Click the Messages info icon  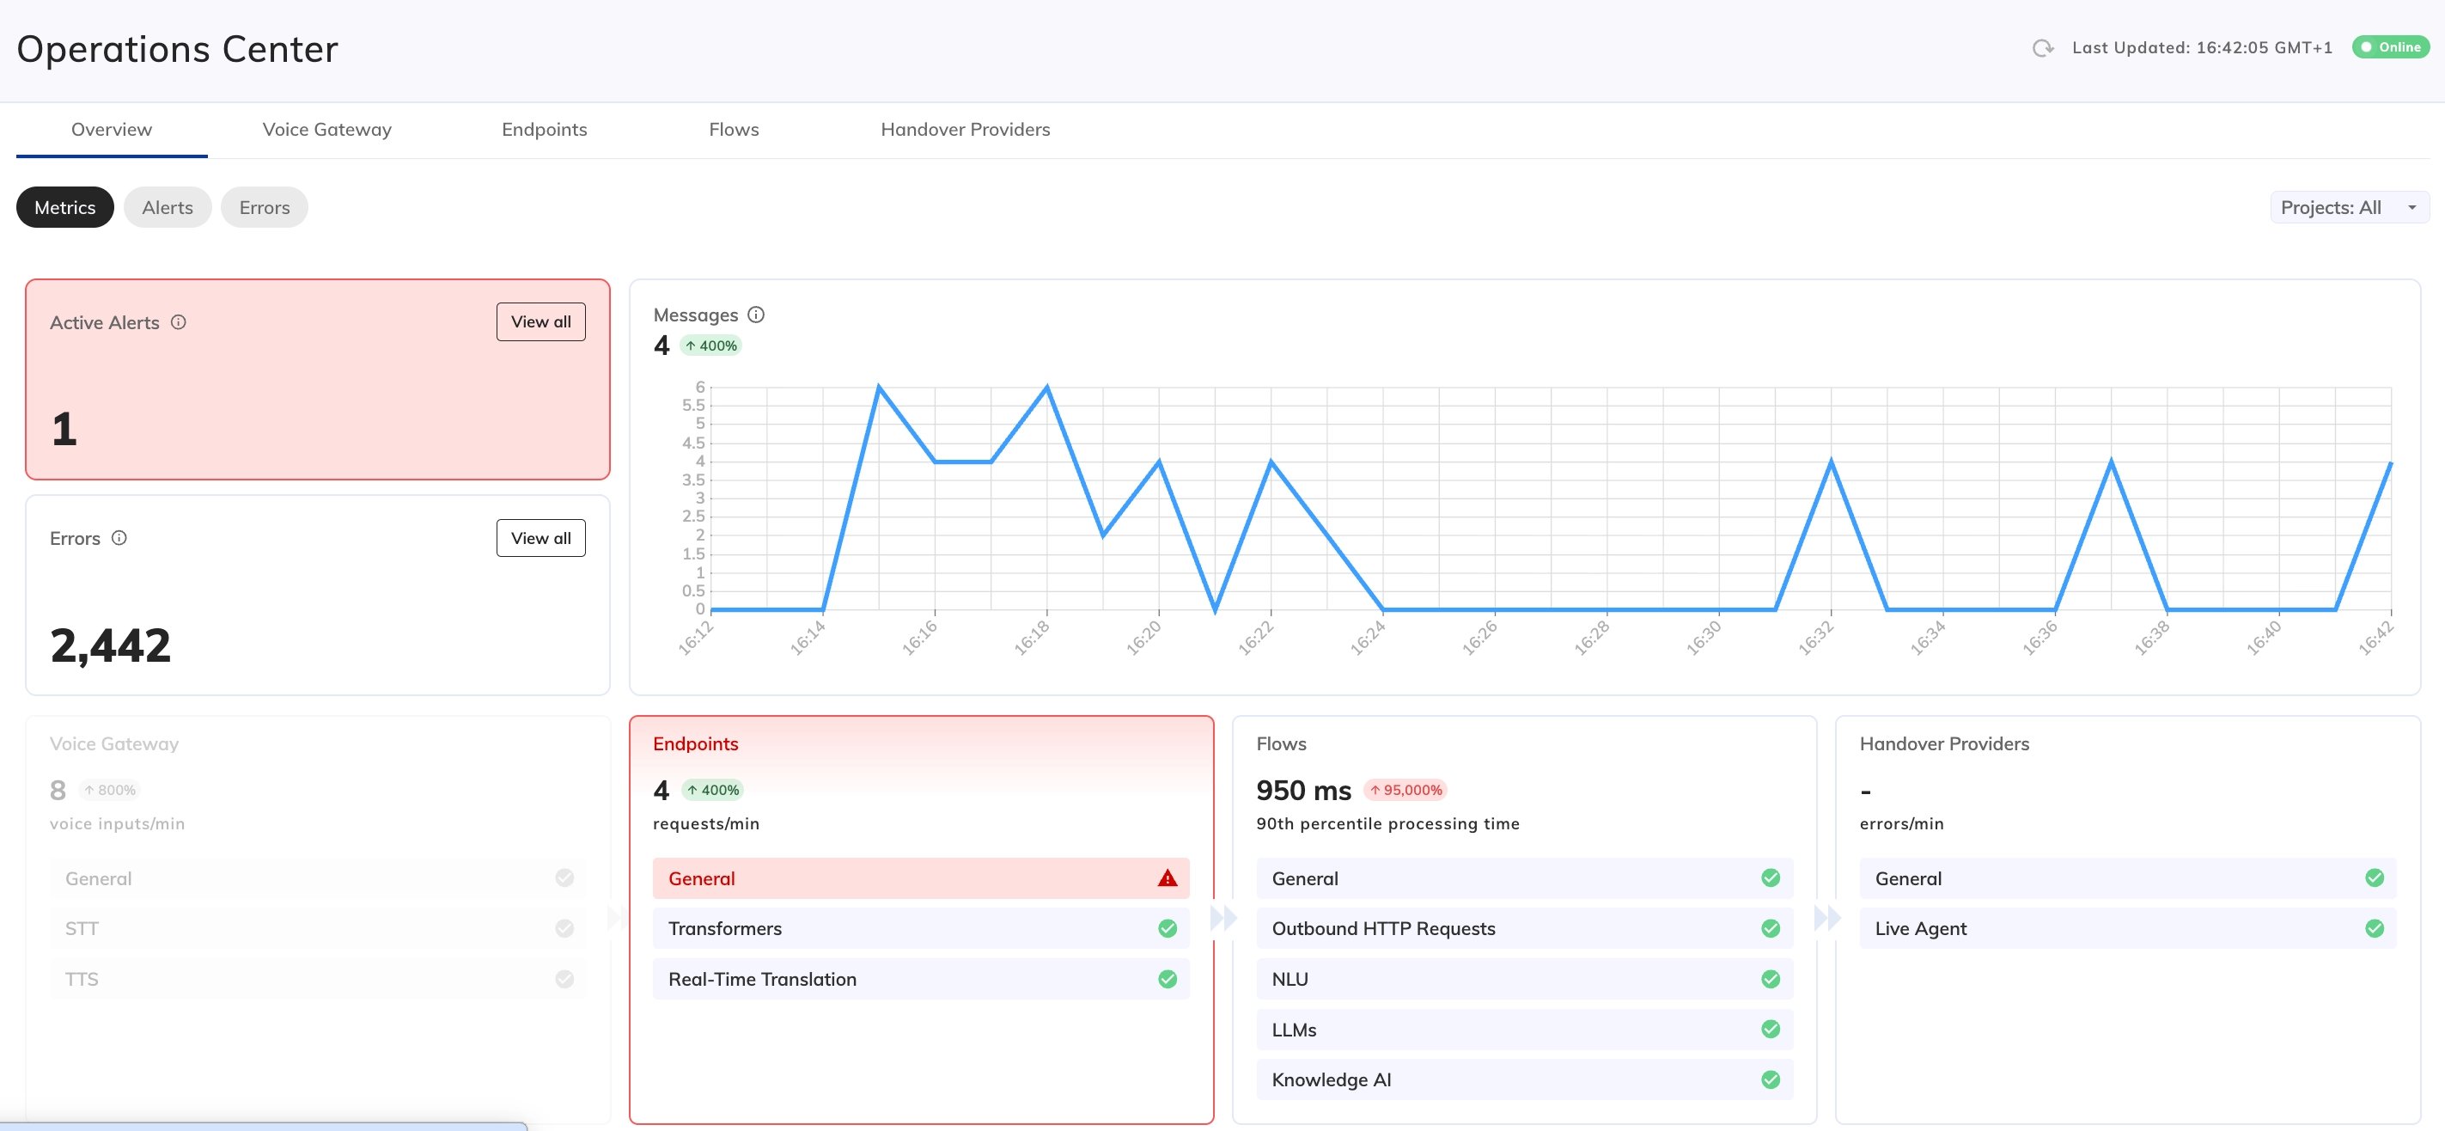(755, 315)
